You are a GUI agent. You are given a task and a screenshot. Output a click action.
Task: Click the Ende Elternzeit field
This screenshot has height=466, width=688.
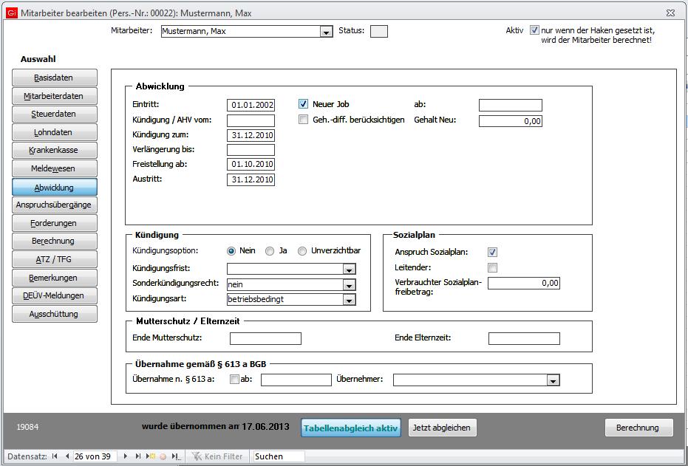point(525,338)
